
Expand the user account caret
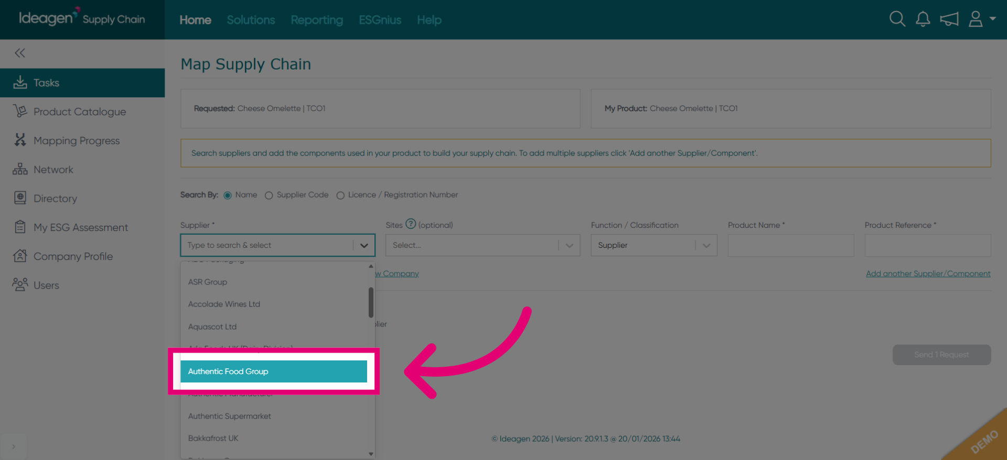pos(992,18)
